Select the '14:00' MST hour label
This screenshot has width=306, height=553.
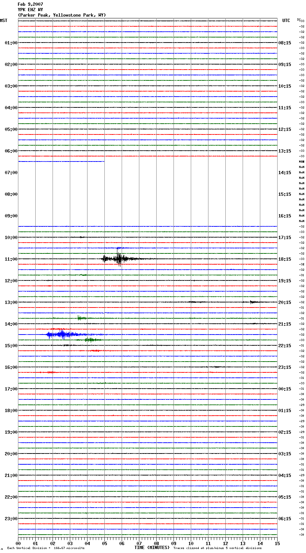tap(11, 324)
